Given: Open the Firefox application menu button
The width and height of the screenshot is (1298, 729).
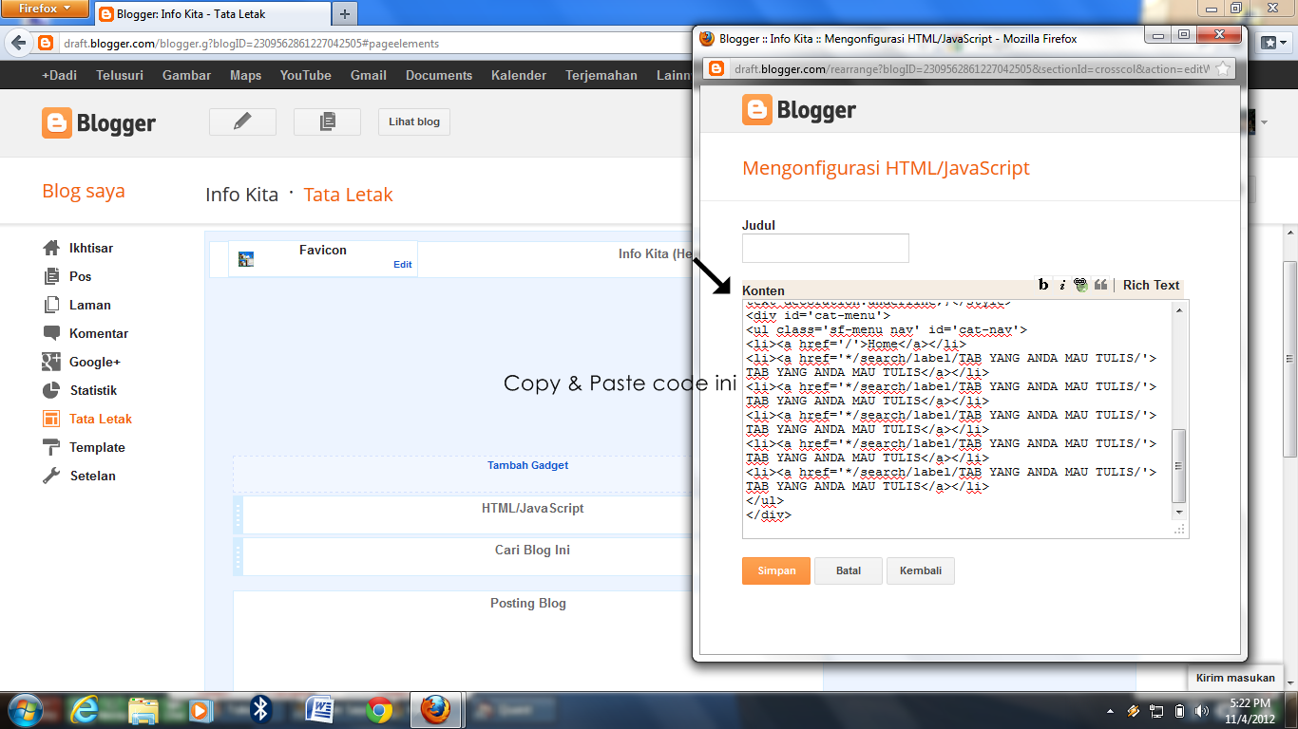Looking at the screenshot, I should [46, 9].
